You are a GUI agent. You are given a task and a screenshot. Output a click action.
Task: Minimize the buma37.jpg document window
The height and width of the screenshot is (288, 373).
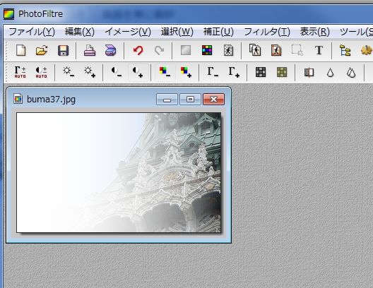tap(167, 99)
